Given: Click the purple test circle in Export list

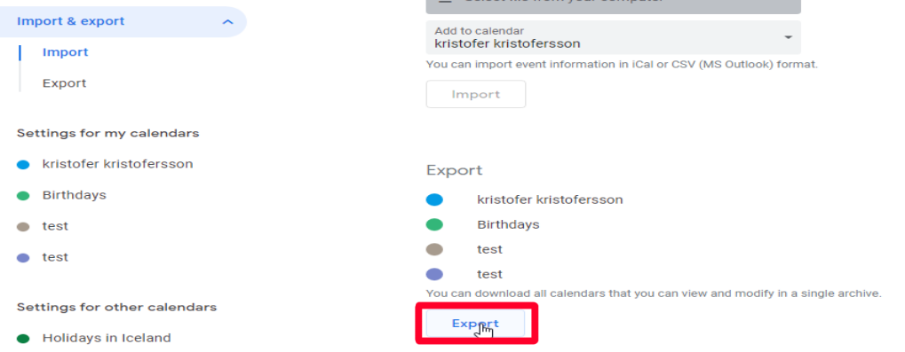Looking at the screenshot, I should coord(434,274).
